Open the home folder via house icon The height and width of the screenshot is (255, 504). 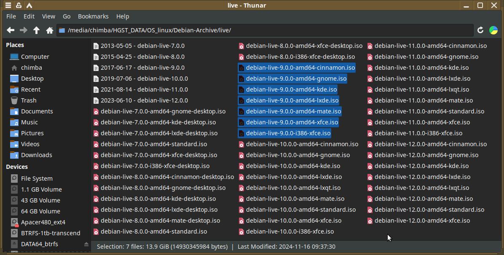click(x=49, y=30)
